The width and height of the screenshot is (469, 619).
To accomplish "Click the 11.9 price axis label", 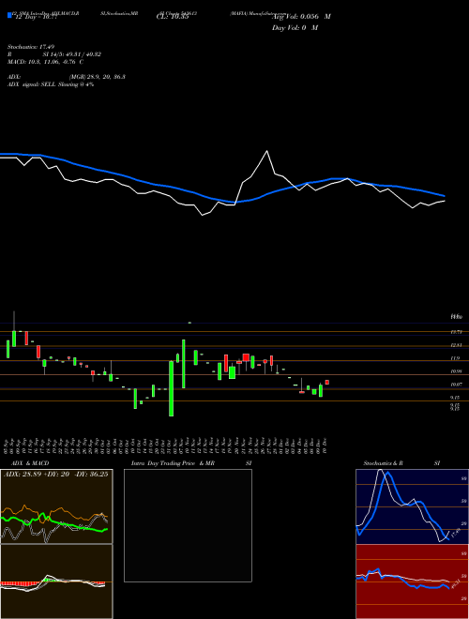I will click(456, 358).
